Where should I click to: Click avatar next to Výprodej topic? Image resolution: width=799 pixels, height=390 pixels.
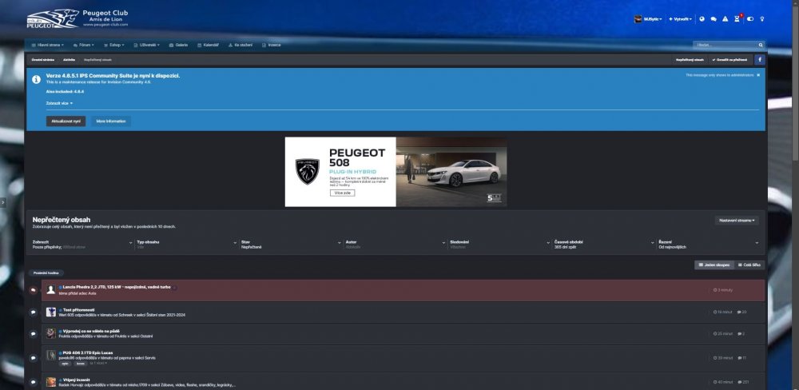51,333
